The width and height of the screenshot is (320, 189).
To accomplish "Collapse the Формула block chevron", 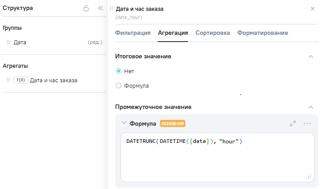I will 124,123.
